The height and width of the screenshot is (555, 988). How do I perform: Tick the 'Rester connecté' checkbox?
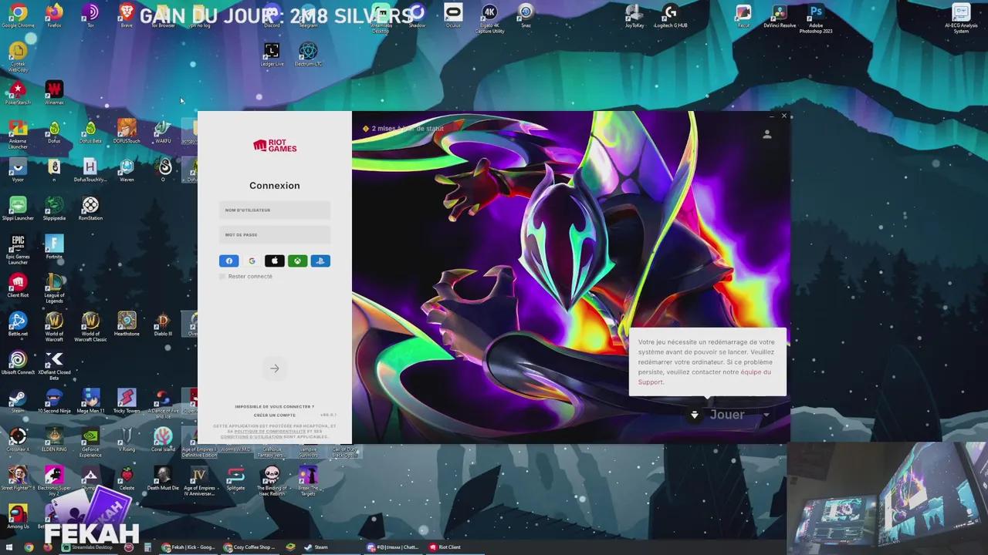222,276
